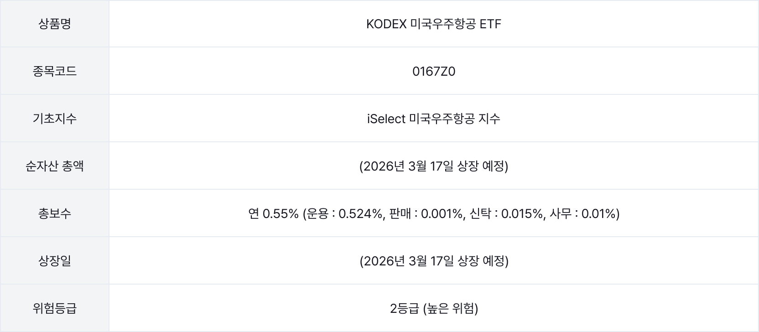Click the 높은 위험 text in parentheses

pyautogui.click(x=451, y=309)
